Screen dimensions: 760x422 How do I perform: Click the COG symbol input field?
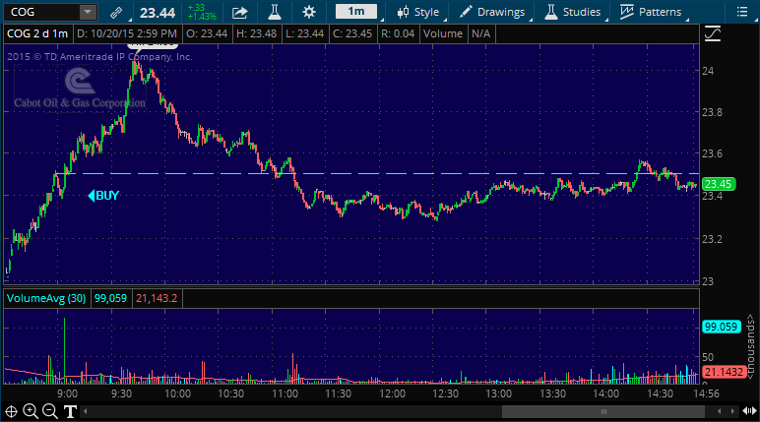[41, 12]
